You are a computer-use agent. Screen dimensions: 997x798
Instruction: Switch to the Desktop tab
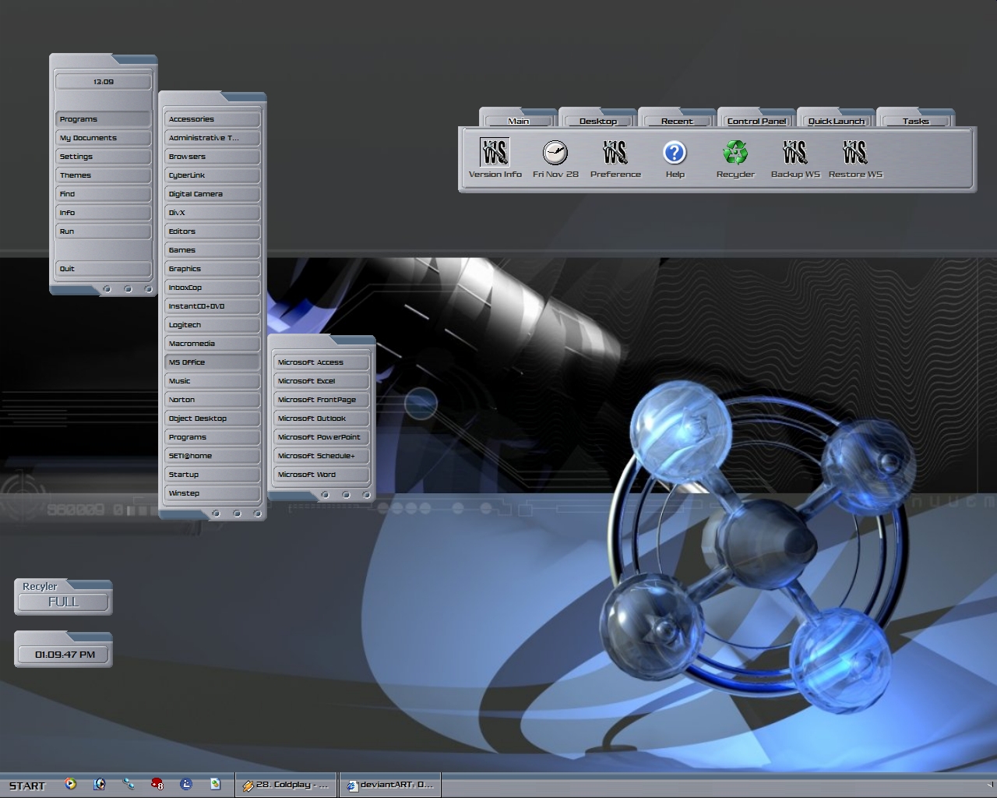[598, 121]
